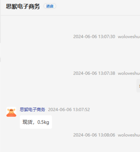
Task: Click the 2024-06-06 13:07:30 timestamp
Action: tap(94, 36)
